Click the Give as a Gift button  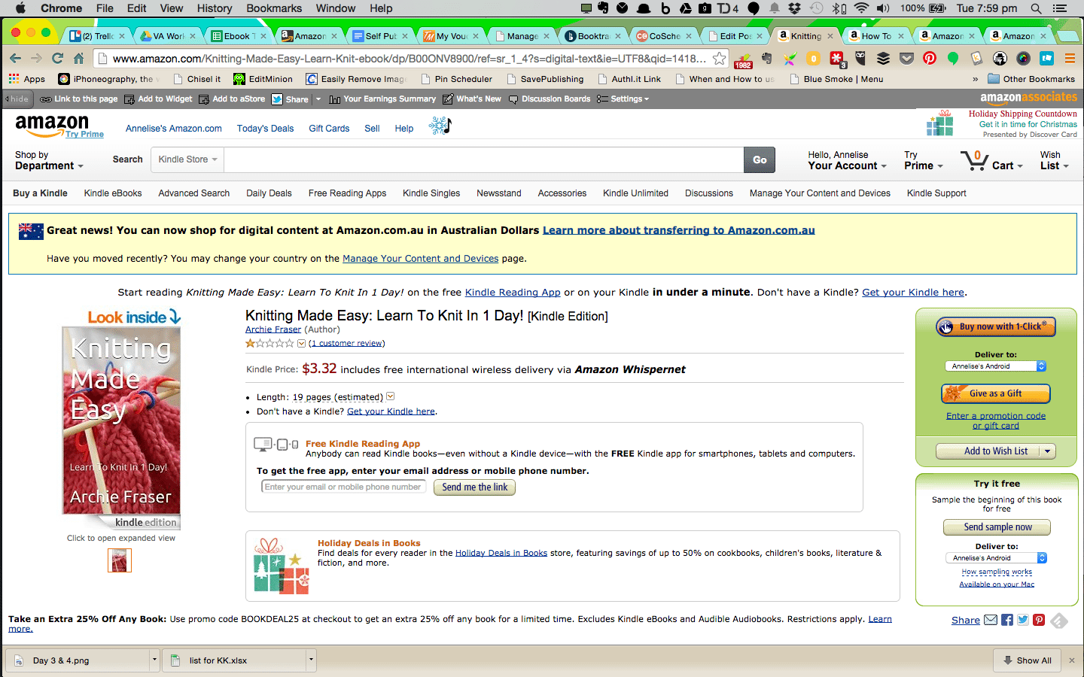pos(996,393)
